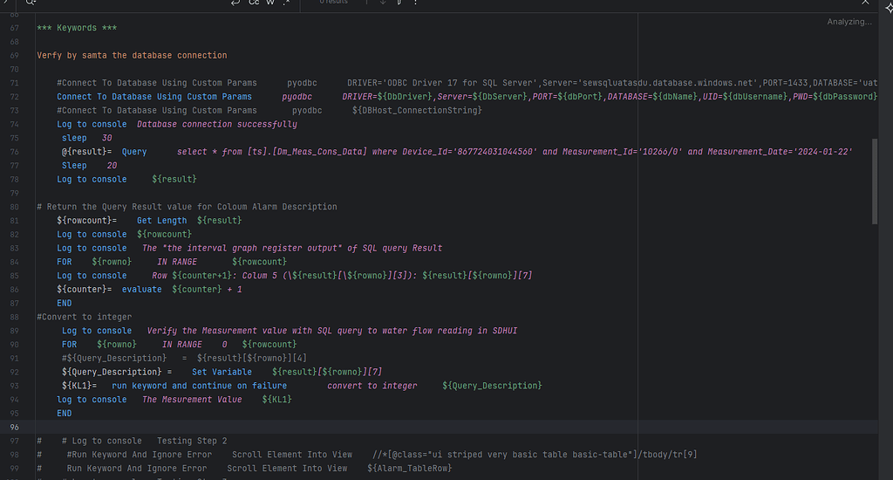893x480 pixels.
Task: Open the find bar more options menu
Action: pos(416,3)
